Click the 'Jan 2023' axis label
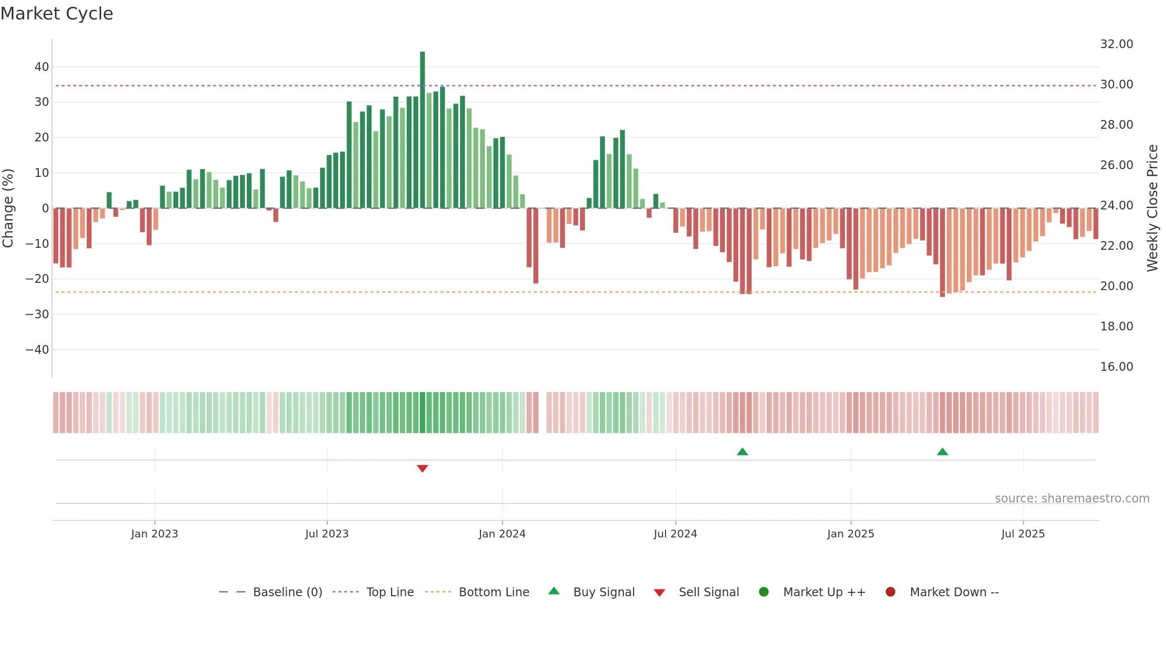 click(154, 534)
